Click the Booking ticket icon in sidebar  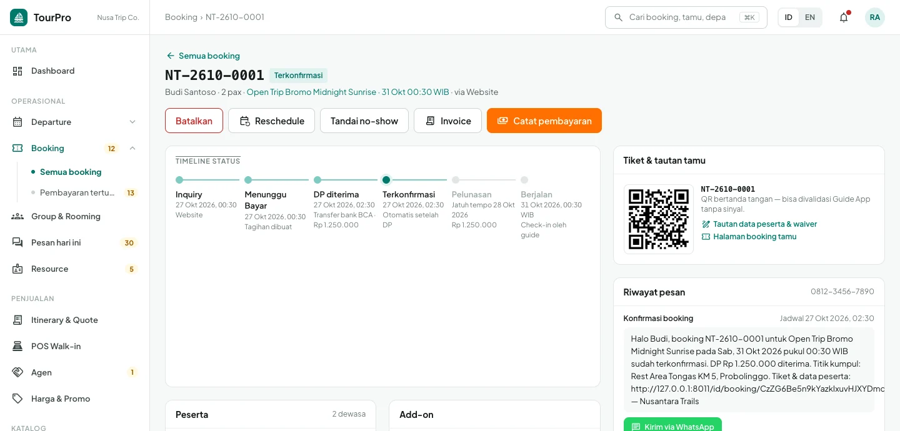(x=17, y=149)
